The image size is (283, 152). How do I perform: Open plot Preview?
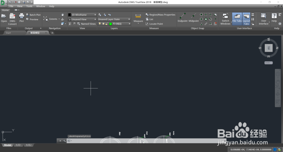coord(32,19)
